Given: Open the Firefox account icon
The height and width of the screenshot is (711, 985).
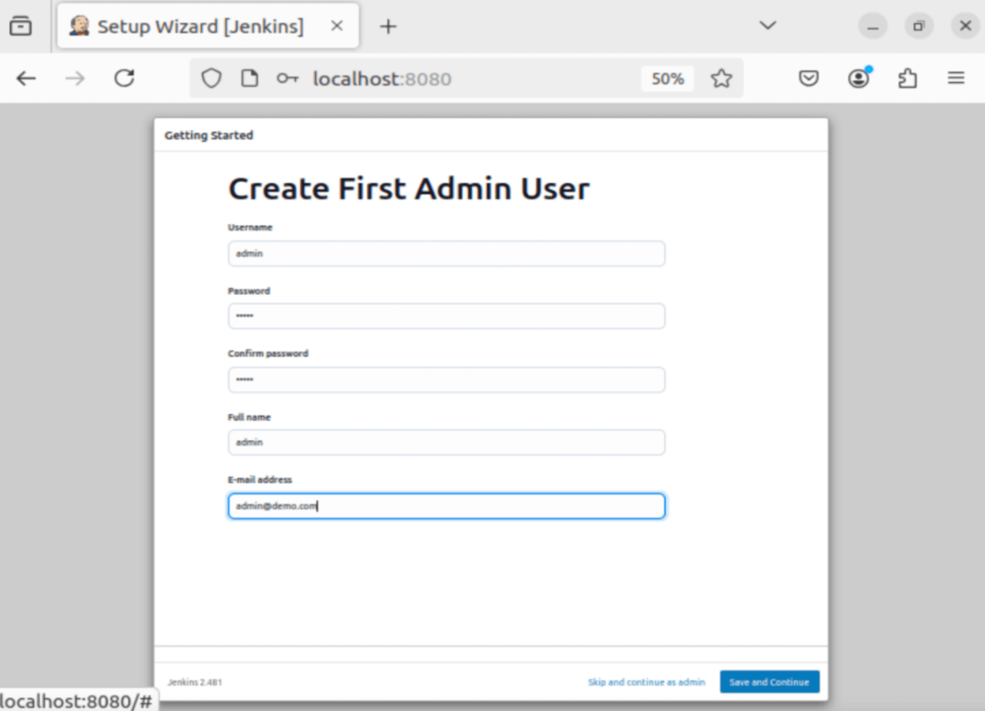Looking at the screenshot, I should [x=859, y=79].
